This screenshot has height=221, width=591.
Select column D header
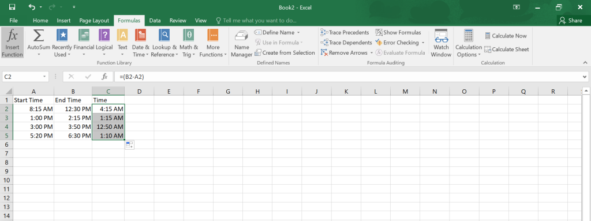pyautogui.click(x=139, y=92)
